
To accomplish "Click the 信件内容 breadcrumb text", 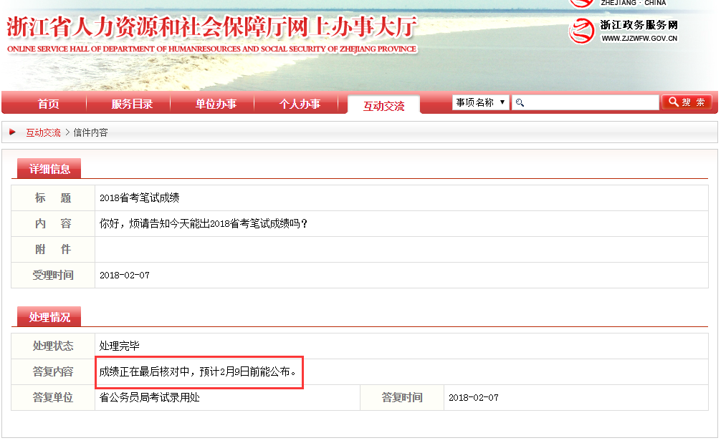I will pyautogui.click(x=90, y=132).
